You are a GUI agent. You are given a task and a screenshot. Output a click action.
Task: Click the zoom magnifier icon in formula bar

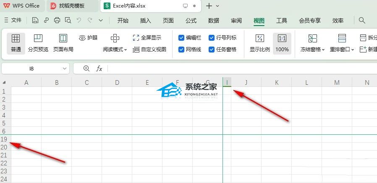click(86, 68)
